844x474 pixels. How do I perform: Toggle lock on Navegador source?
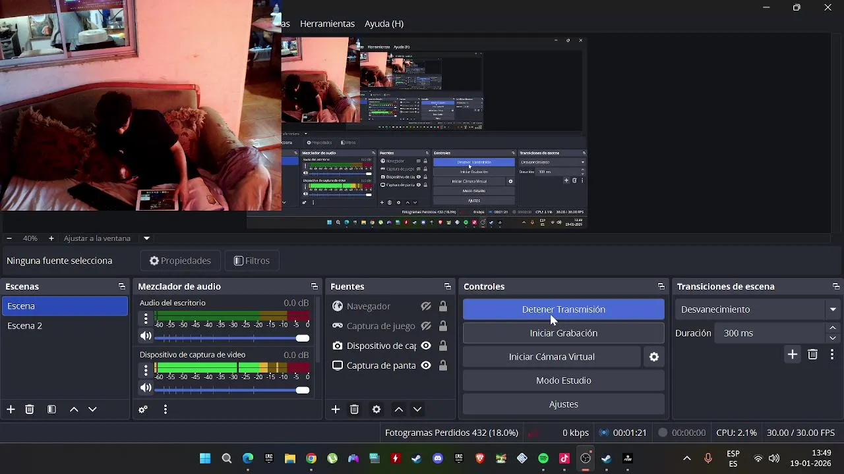tap(443, 306)
